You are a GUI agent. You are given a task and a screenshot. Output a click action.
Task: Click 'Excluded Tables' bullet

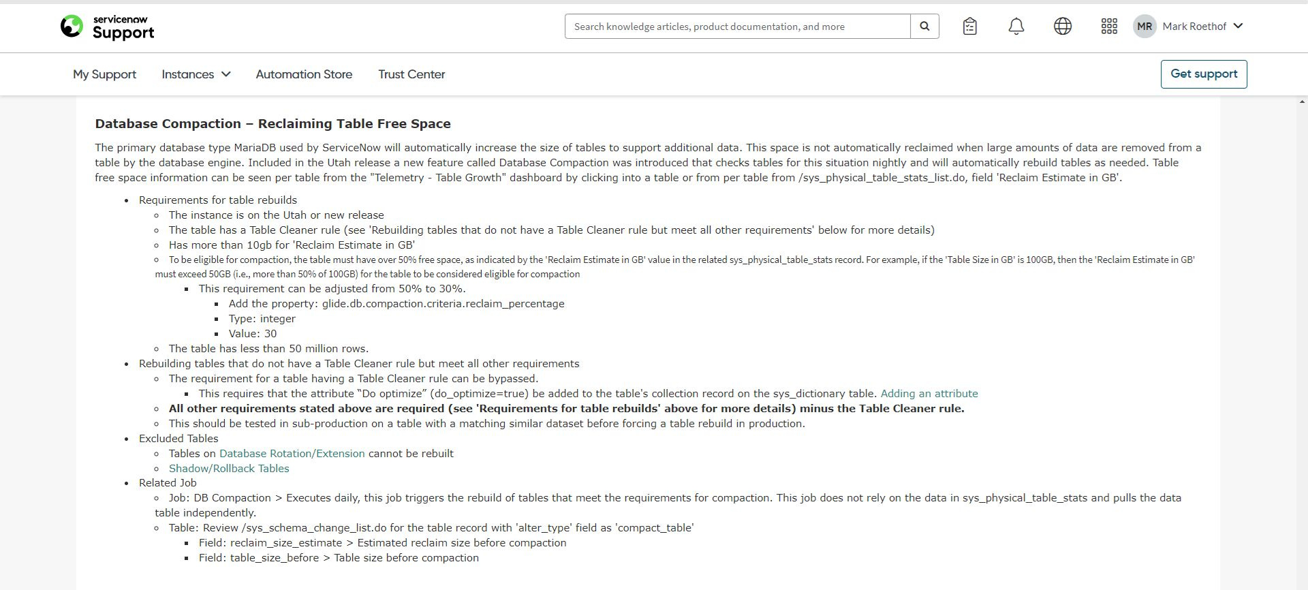tap(178, 439)
